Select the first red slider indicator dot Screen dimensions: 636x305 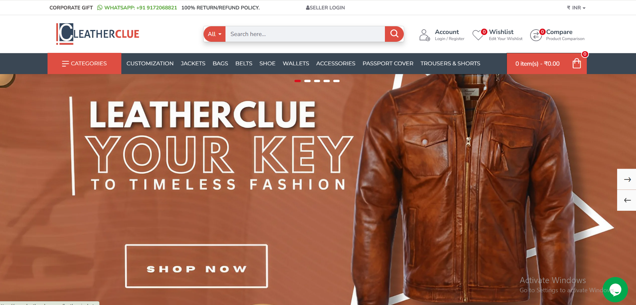[x=298, y=81]
